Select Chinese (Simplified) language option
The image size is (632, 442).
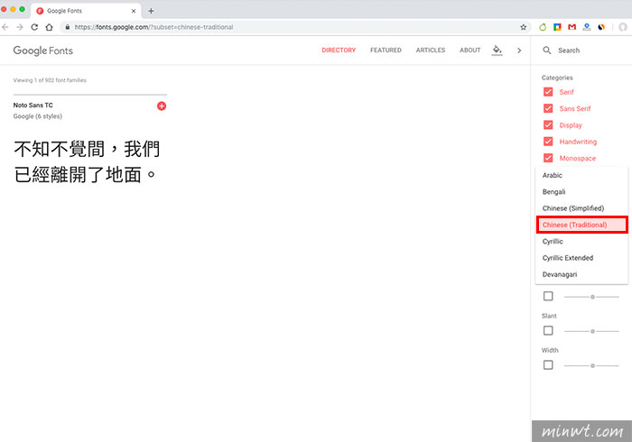581,208
